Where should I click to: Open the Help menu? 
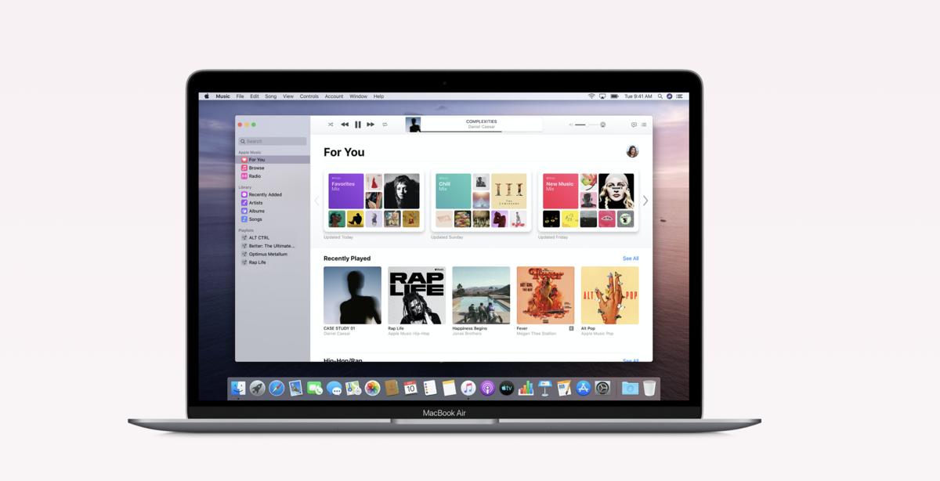pyautogui.click(x=379, y=96)
